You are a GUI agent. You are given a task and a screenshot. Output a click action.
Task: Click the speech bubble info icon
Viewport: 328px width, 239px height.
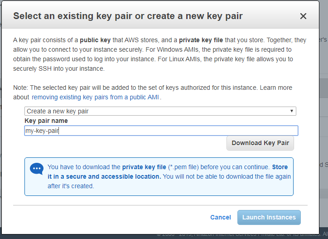pos(36,169)
